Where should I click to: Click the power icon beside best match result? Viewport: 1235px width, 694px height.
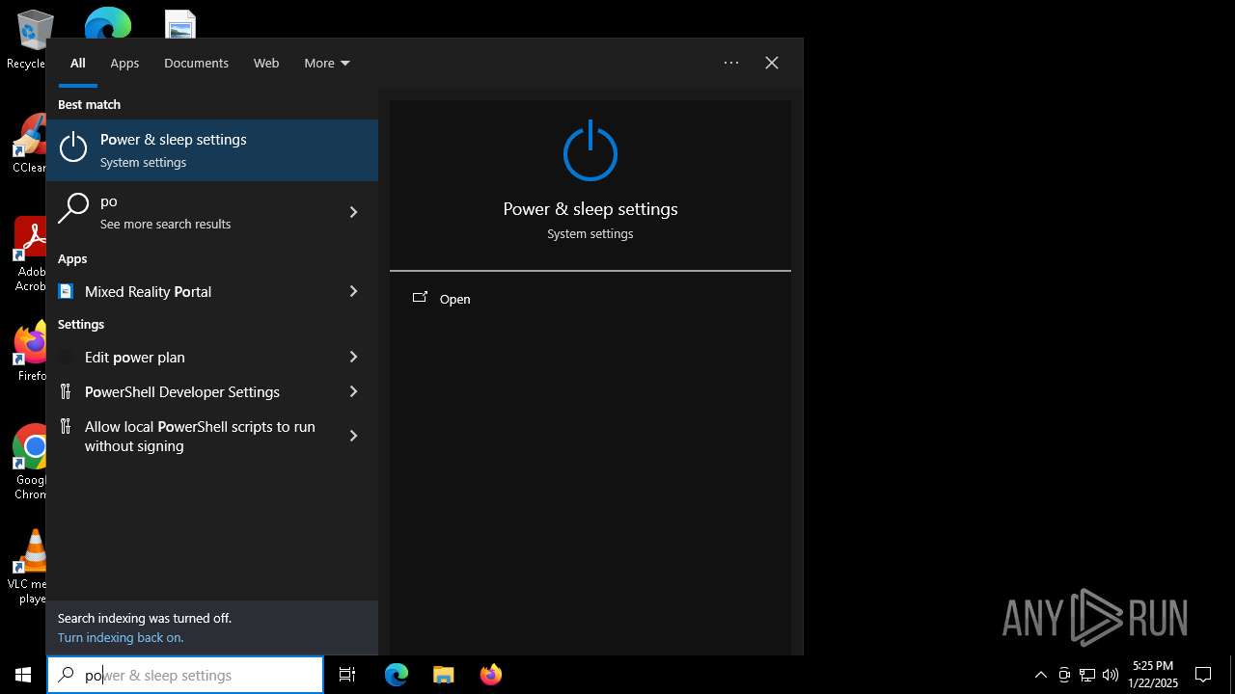73,147
